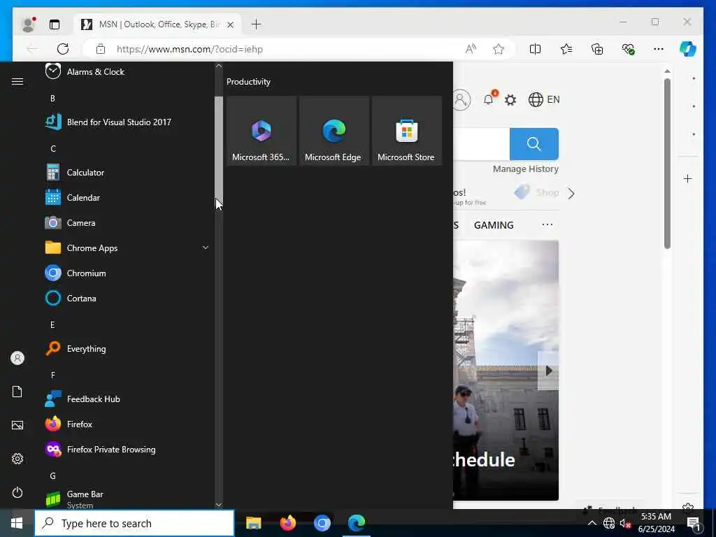Viewport: 716px width, 537px height.
Task: Open Edge tab actions menu
Action: pos(55,24)
